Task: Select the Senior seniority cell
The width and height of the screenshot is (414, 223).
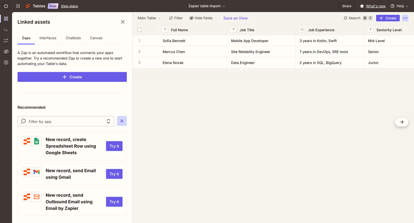Action: 389,52
